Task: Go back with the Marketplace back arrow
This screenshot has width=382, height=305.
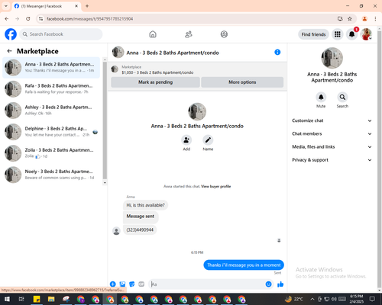Action: click(x=10, y=51)
